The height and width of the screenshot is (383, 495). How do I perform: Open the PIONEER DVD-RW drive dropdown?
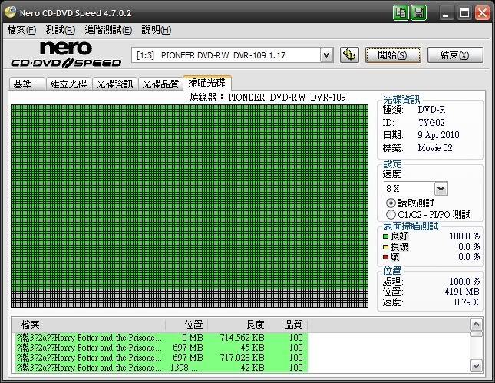tap(326, 55)
